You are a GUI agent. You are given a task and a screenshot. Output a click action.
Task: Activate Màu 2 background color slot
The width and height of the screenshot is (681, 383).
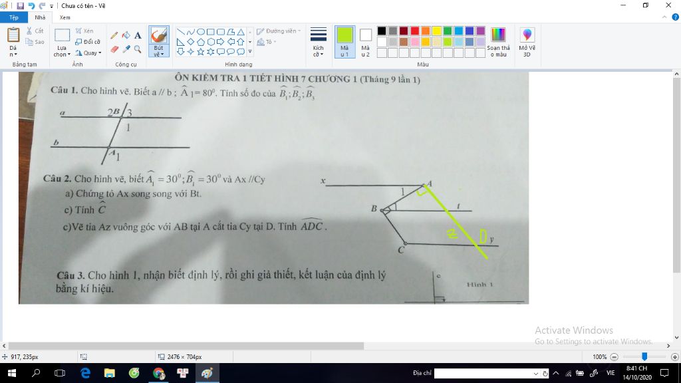(x=366, y=42)
